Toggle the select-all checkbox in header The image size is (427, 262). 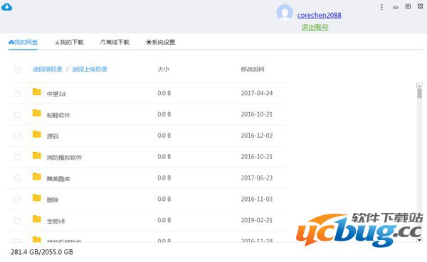(x=17, y=70)
